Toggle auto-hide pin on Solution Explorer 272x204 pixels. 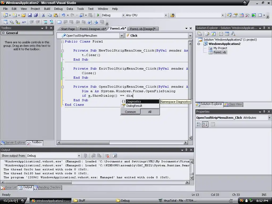pyautogui.click(x=264, y=28)
